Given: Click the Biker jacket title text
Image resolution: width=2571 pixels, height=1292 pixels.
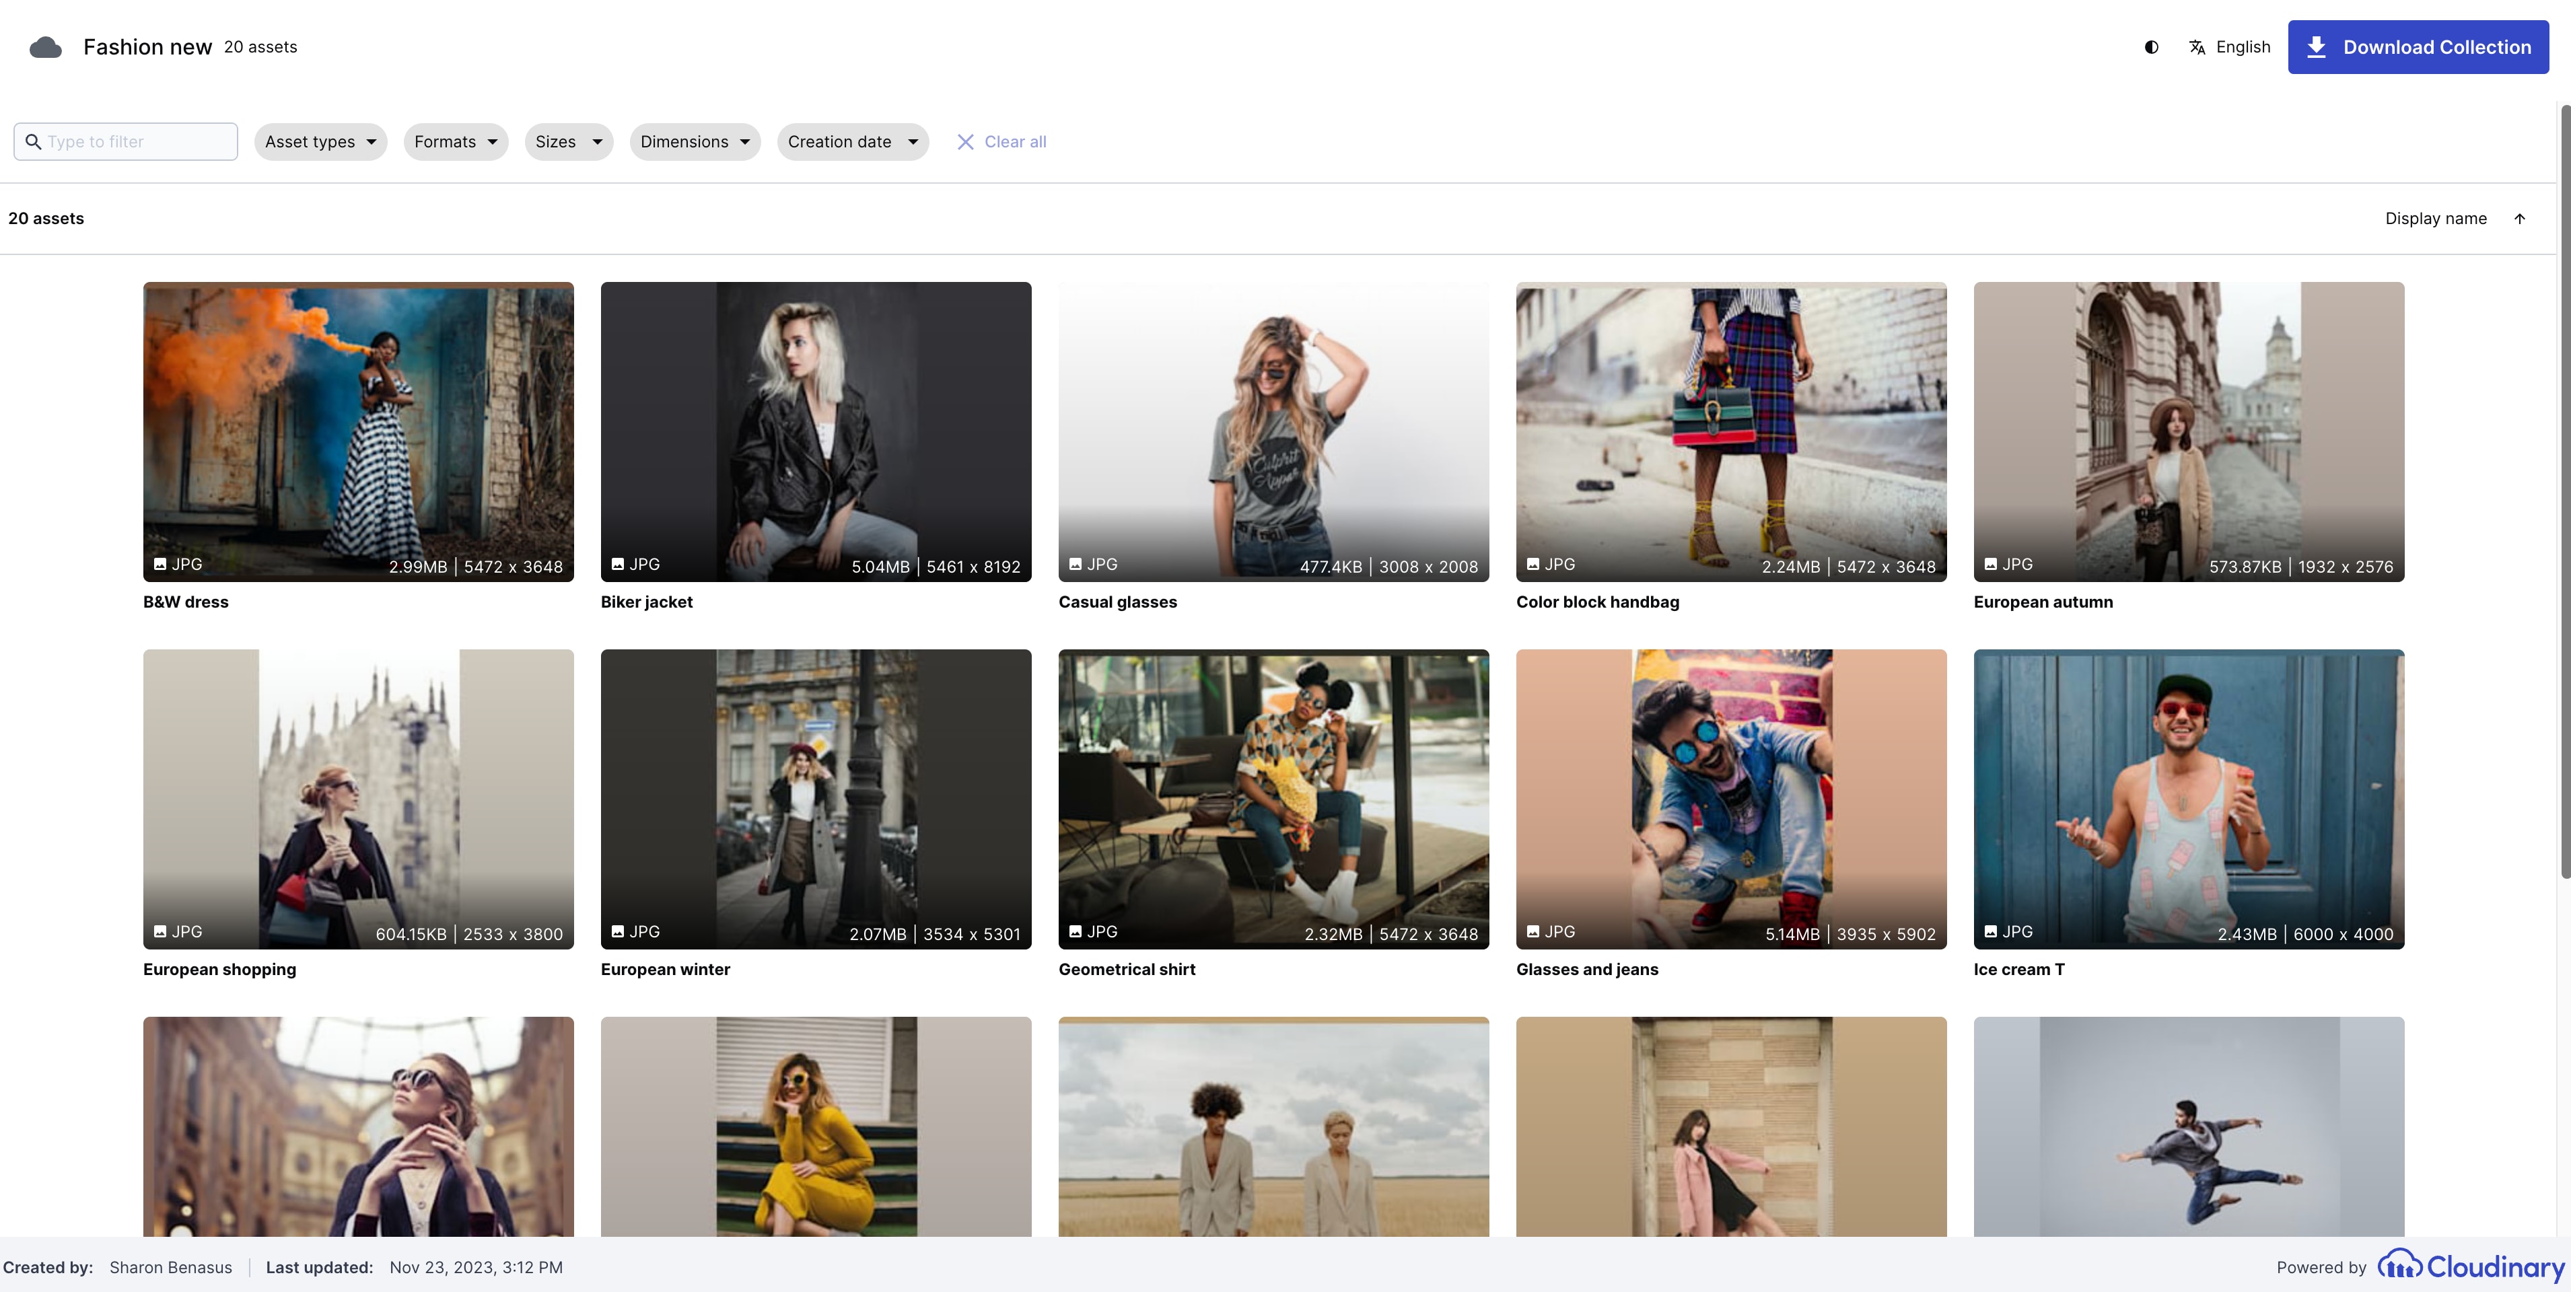Looking at the screenshot, I should 647,602.
